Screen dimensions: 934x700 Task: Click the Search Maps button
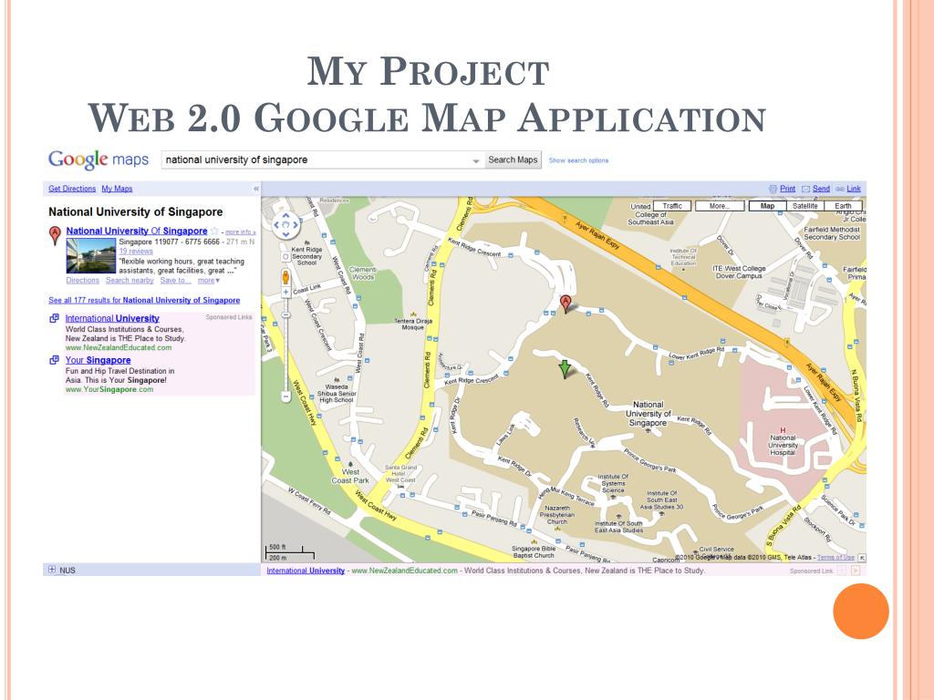coord(513,160)
